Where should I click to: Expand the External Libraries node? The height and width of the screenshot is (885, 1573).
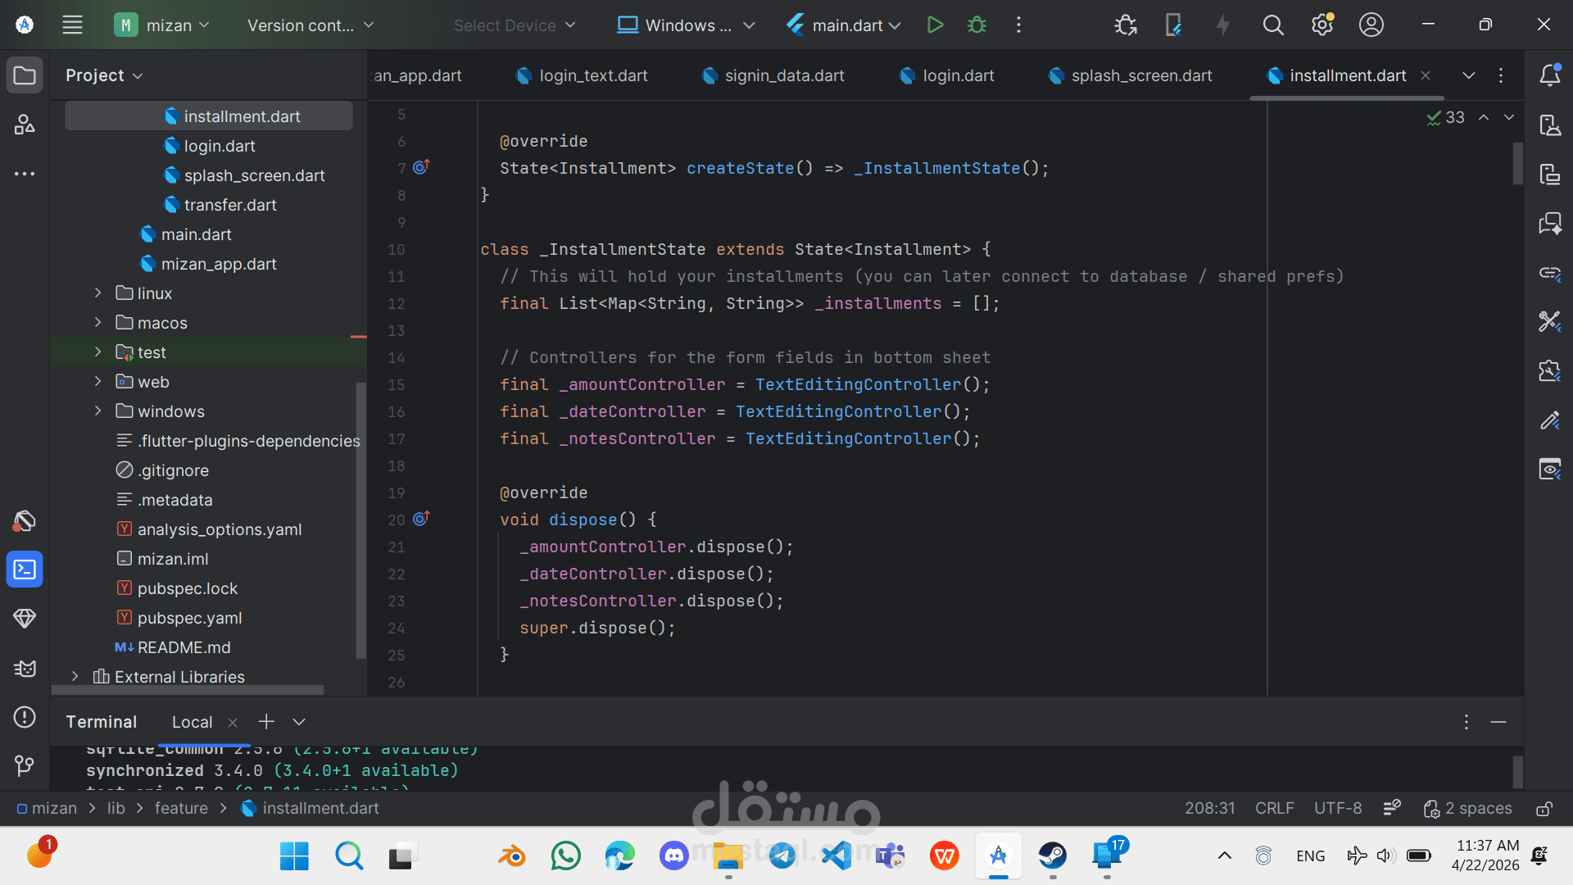pos(75,676)
